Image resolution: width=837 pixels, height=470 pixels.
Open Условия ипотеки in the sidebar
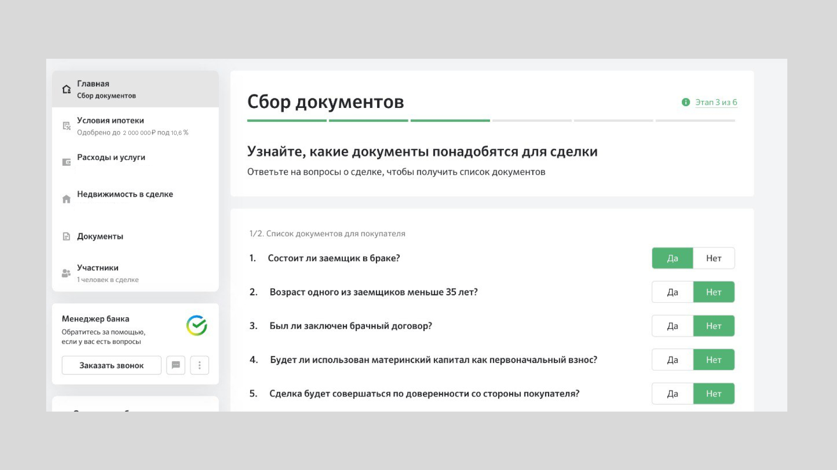click(135, 126)
